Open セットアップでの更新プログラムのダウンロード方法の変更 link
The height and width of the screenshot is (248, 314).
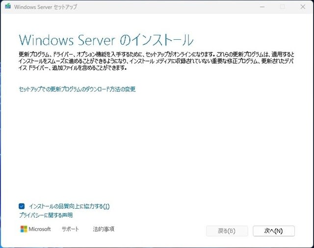pos(77,89)
